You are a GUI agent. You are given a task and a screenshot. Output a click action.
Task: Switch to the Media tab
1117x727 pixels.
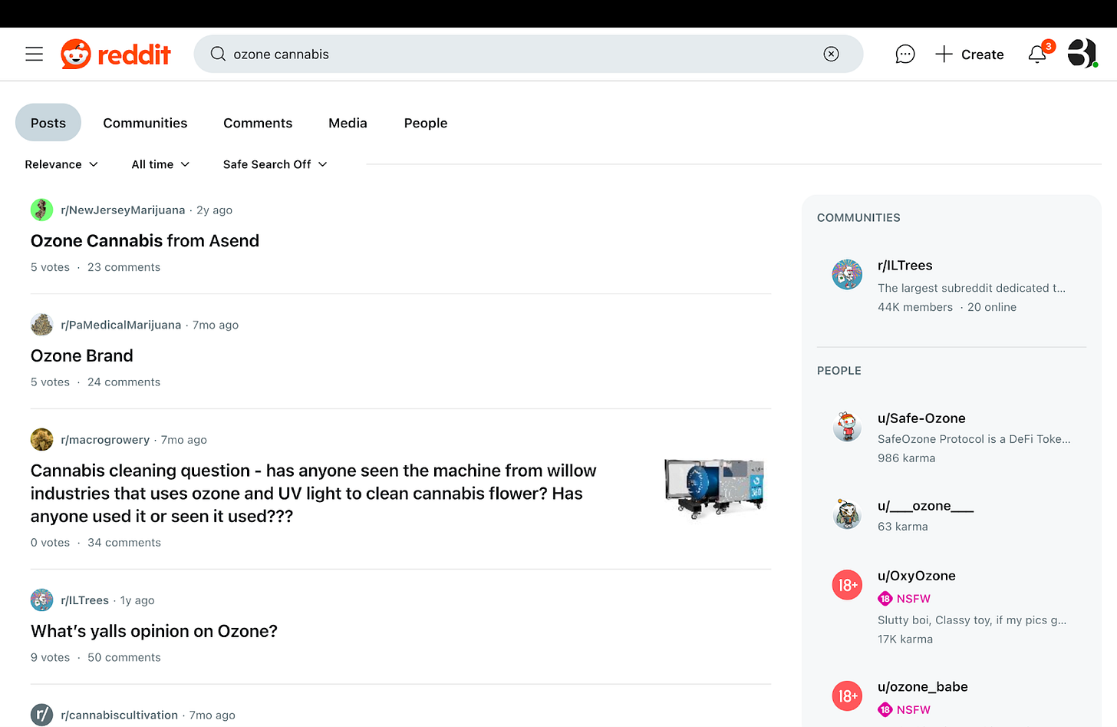coord(348,123)
